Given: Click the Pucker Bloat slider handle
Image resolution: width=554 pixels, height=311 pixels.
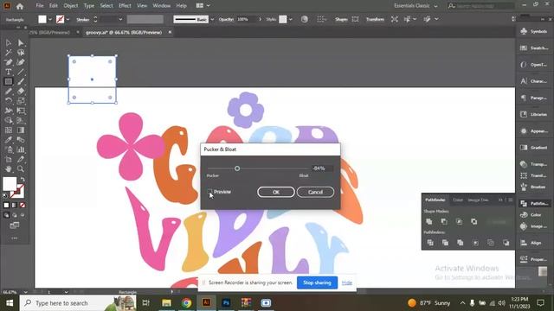Looking at the screenshot, I should (x=237, y=168).
